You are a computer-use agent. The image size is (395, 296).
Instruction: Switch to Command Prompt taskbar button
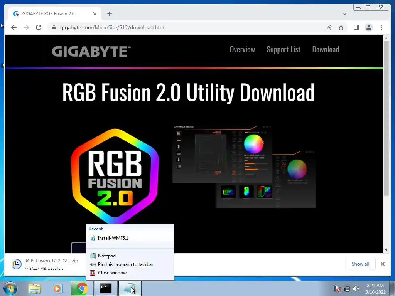click(x=106, y=288)
